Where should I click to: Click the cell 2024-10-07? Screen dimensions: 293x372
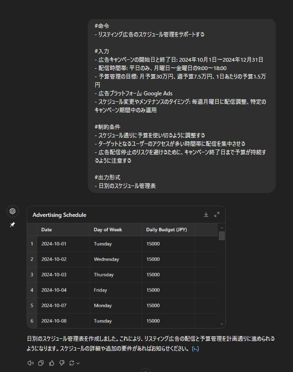tap(63, 306)
